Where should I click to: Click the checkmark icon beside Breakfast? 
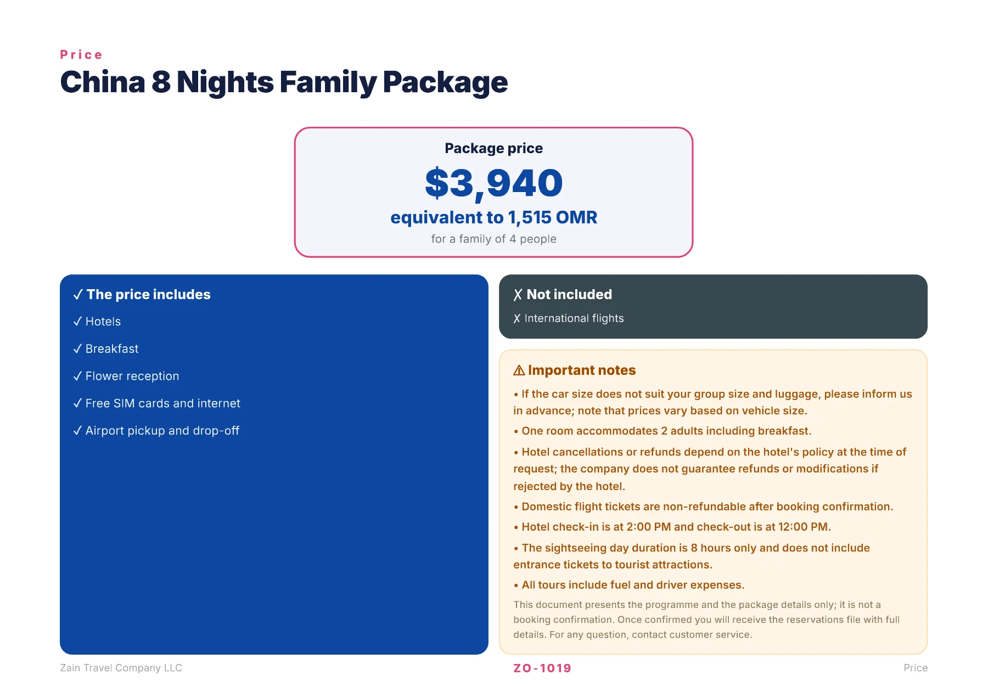click(x=77, y=349)
